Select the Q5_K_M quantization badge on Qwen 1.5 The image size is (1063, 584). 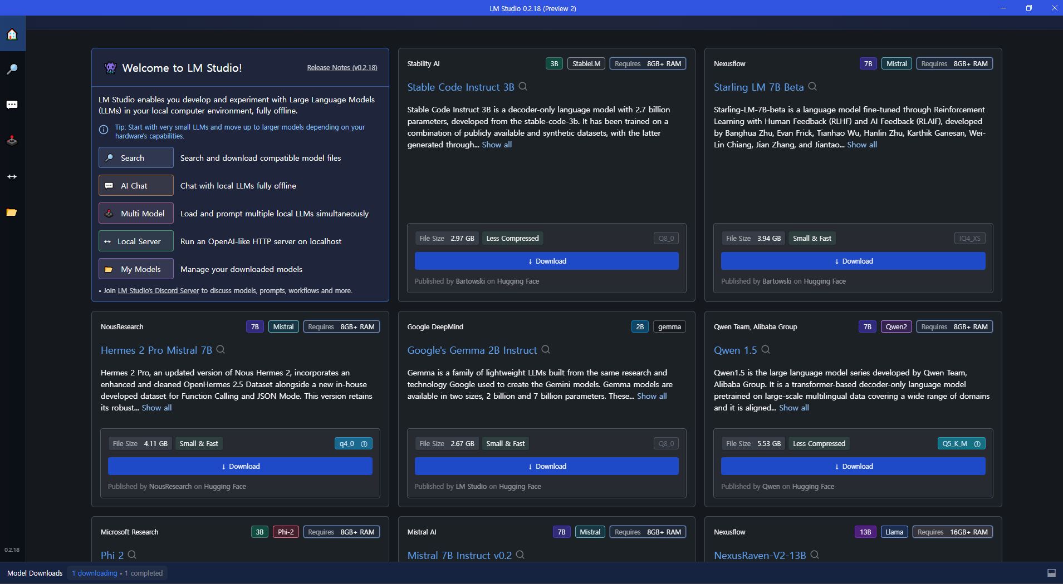(956, 444)
